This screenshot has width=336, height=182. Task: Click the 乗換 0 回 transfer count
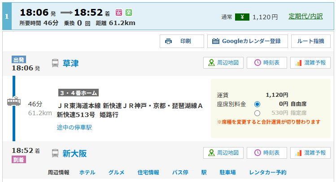point(77,23)
